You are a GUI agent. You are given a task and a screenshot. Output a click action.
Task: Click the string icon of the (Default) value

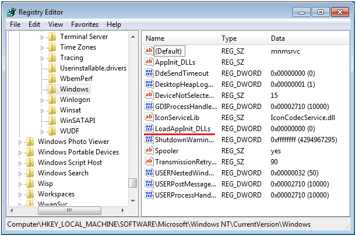[x=149, y=51]
